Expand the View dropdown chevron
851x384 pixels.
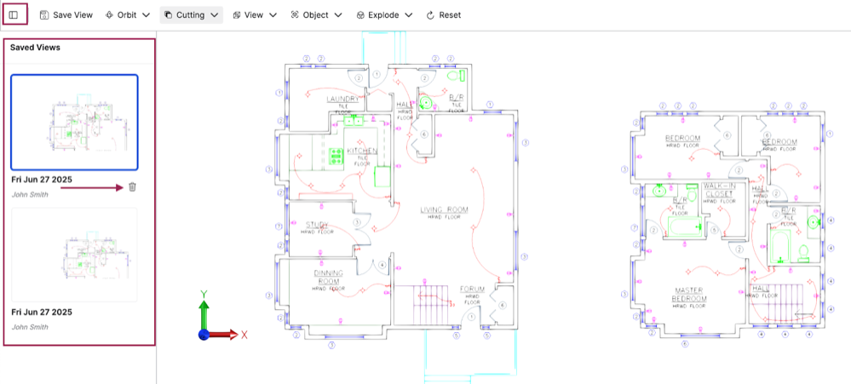pyautogui.click(x=273, y=15)
